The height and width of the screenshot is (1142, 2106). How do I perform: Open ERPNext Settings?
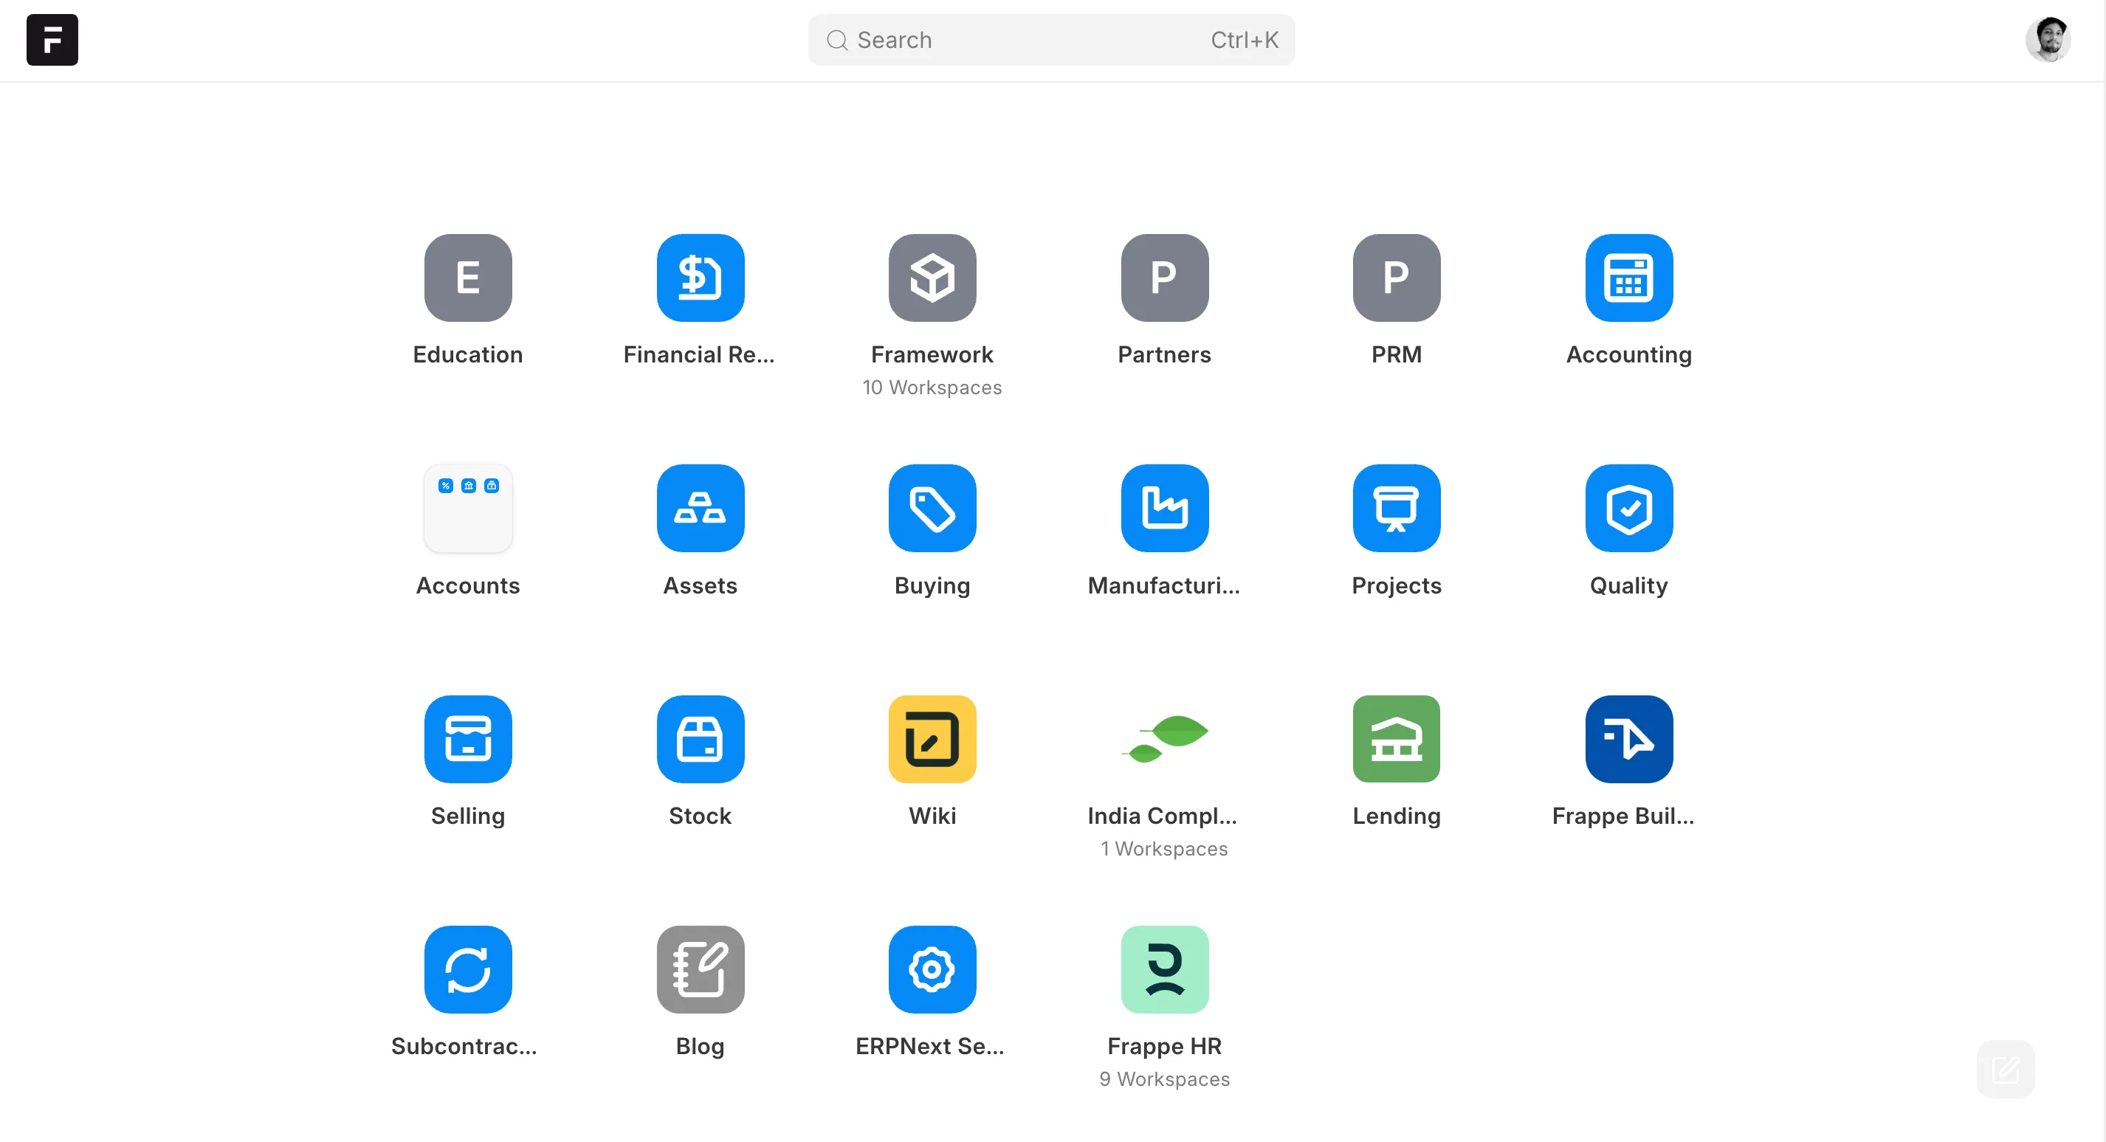point(932,969)
